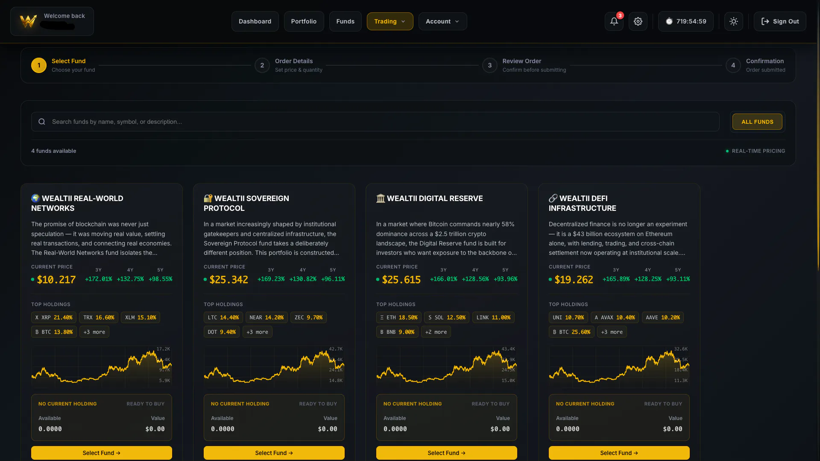Screen dimensions: 820x461
Task: Click the session timer 719:54:59
Action: [685, 21]
